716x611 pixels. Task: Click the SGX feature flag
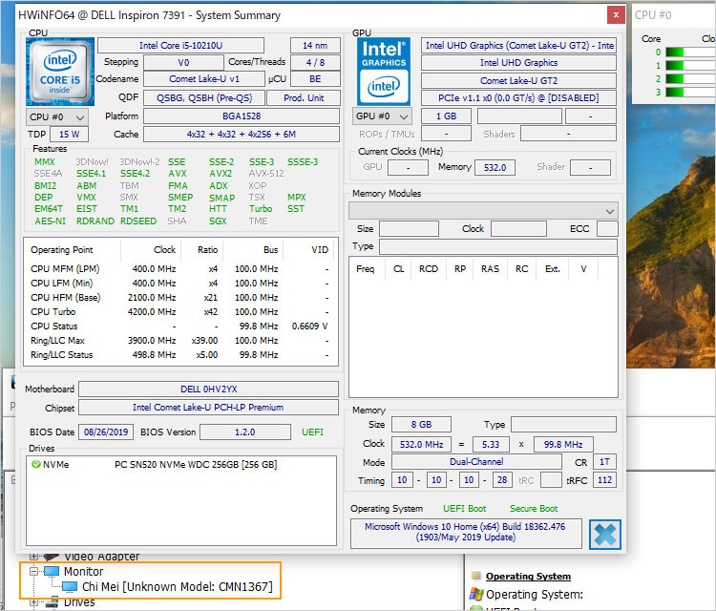(x=218, y=221)
